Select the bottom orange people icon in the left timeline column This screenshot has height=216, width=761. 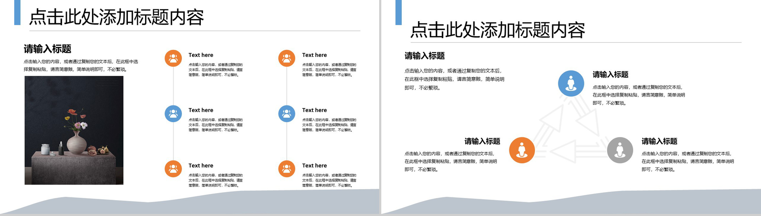point(173,169)
